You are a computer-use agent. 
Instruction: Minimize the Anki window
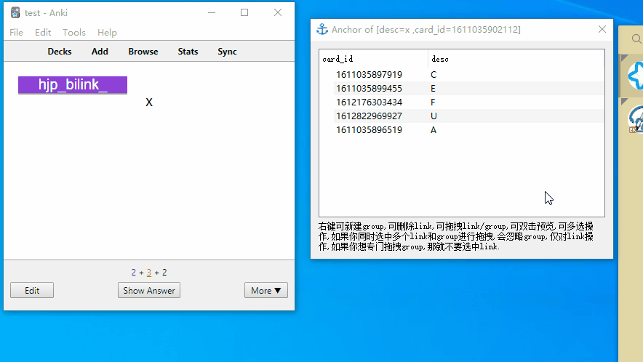(x=212, y=12)
